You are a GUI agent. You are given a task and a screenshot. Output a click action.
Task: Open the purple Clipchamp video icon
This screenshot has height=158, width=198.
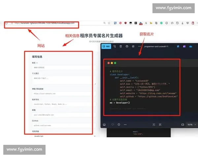pyautogui.click(x=184, y=46)
